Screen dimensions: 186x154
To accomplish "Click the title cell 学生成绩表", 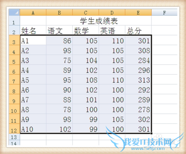I will [x=99, y=21].
